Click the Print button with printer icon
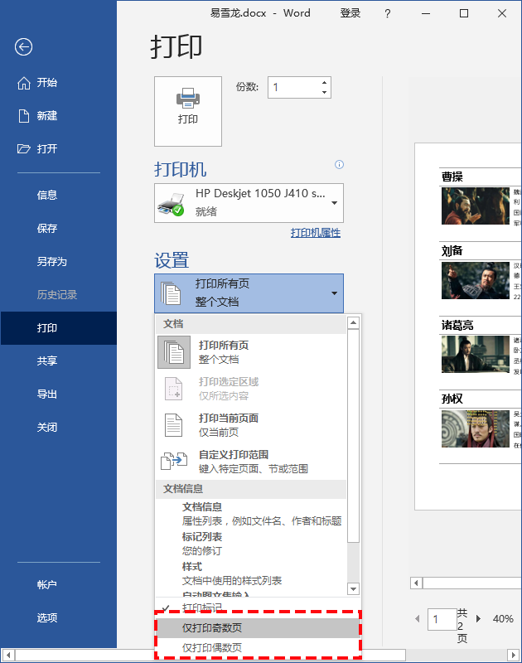 click(188, 111)
